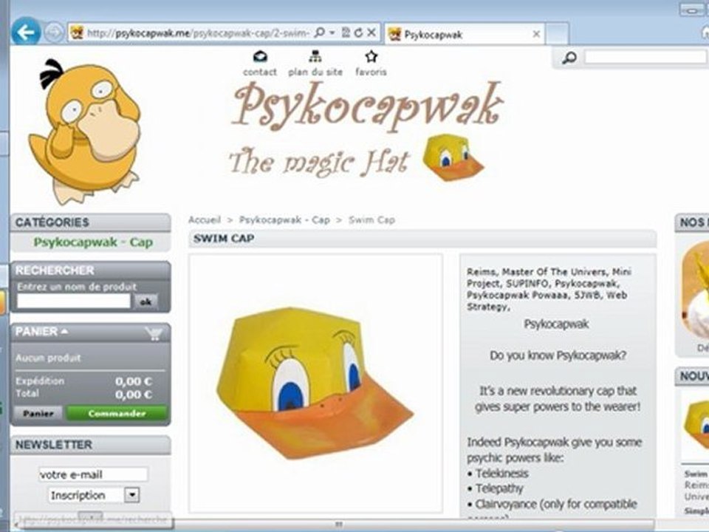Click the Do you know Psykocapwak? text
The height and width of the screenshot is (532, 709).
[x=558, y=355]
